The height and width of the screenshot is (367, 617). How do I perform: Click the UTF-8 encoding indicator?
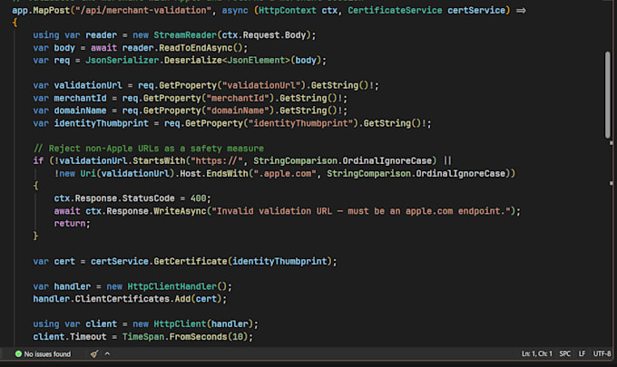pos(602,353)
